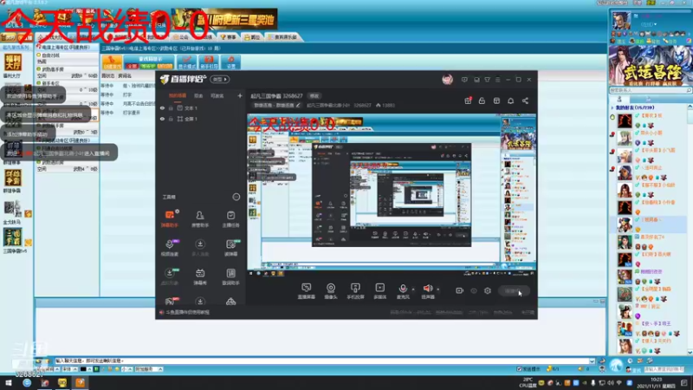Switch to third scene tab
693x390 pixels.
tap(217, 95)
